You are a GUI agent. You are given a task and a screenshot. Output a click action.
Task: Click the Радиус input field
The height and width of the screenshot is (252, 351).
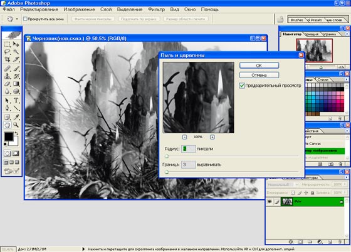188,149
